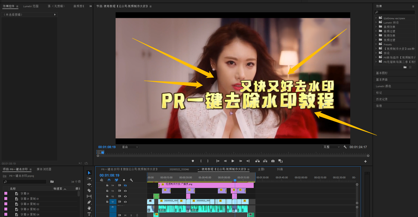This screenshot has width=418, height=217.
Task: Toggle timeline snapping magnet
Action: pos(109,180)
